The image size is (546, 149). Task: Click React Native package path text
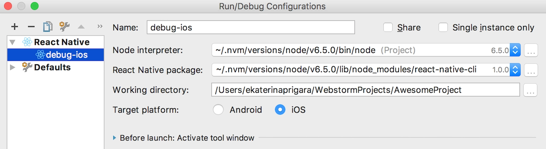[x=346, y=70]
